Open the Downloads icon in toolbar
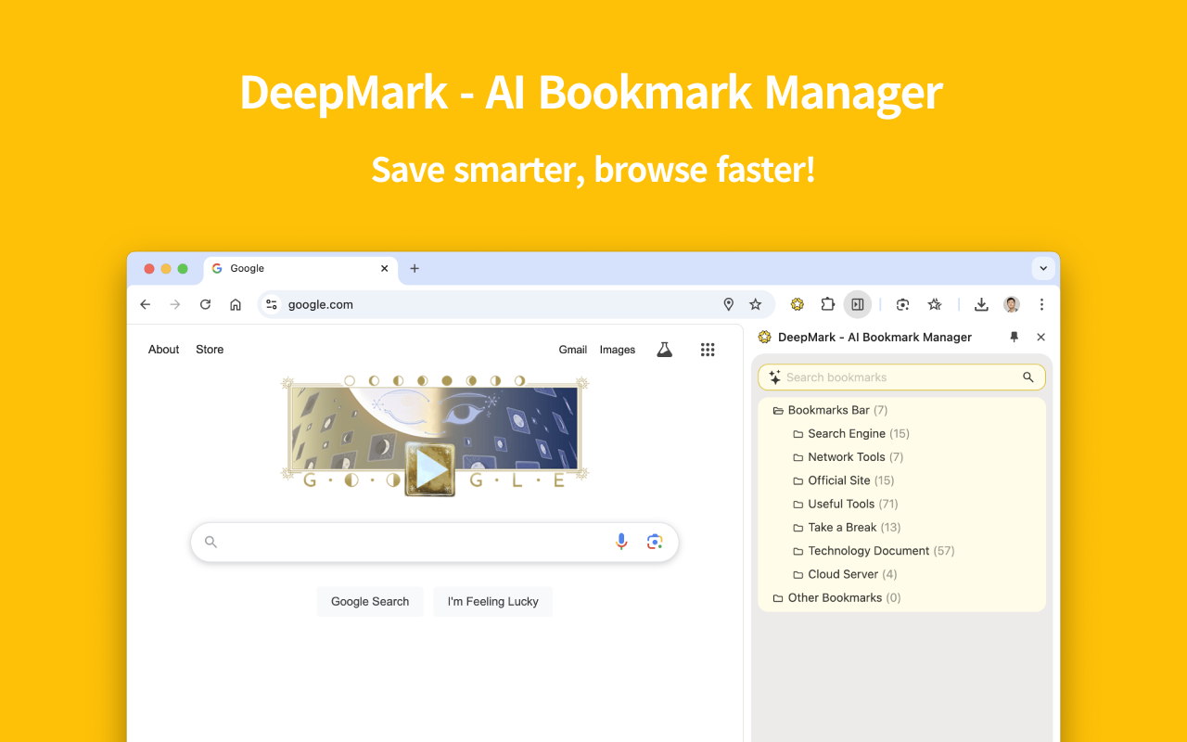Viewport: 1187px width, 742px height. point(981,303)
